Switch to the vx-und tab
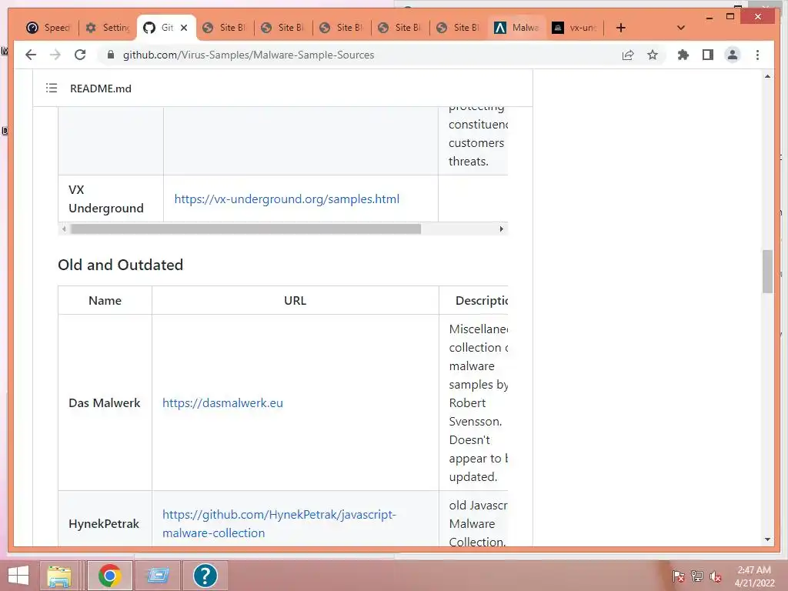This screenshot has height=591, width=788. [x=575, y=28]
